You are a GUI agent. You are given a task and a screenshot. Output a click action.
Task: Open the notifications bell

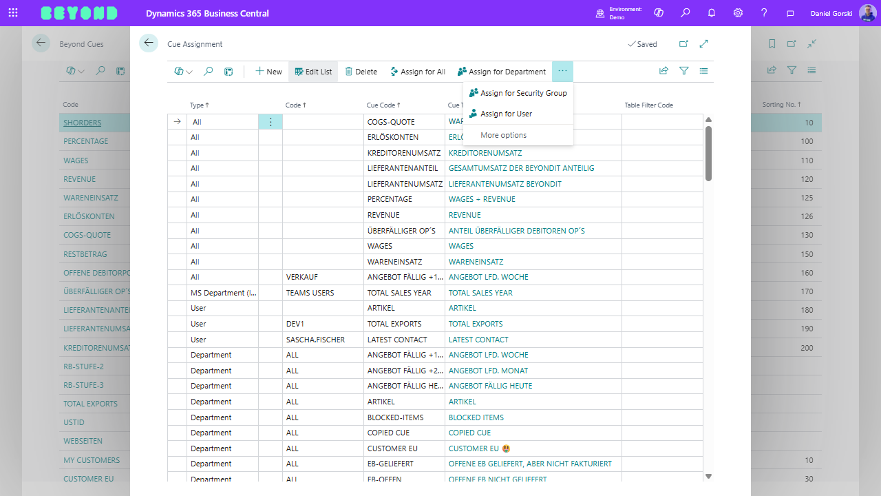712,12
